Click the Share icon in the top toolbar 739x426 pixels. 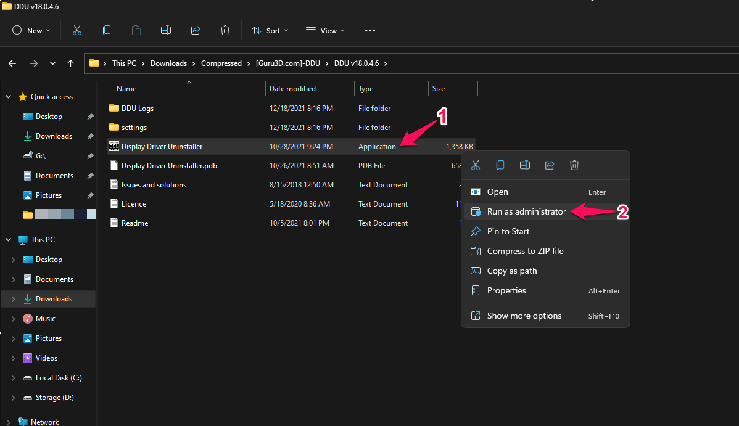tap(196, 30)
